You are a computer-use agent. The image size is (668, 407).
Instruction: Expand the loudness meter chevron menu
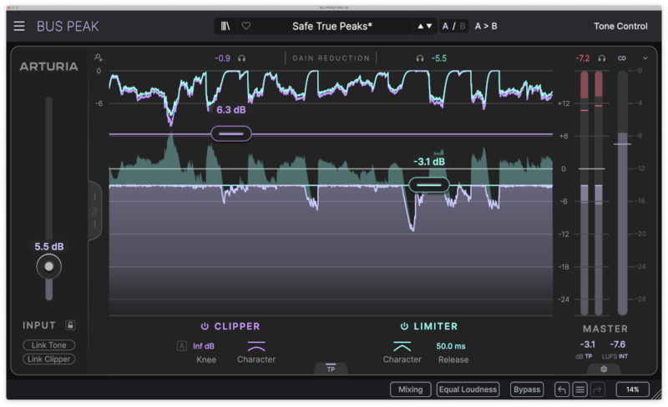(645, 58)
